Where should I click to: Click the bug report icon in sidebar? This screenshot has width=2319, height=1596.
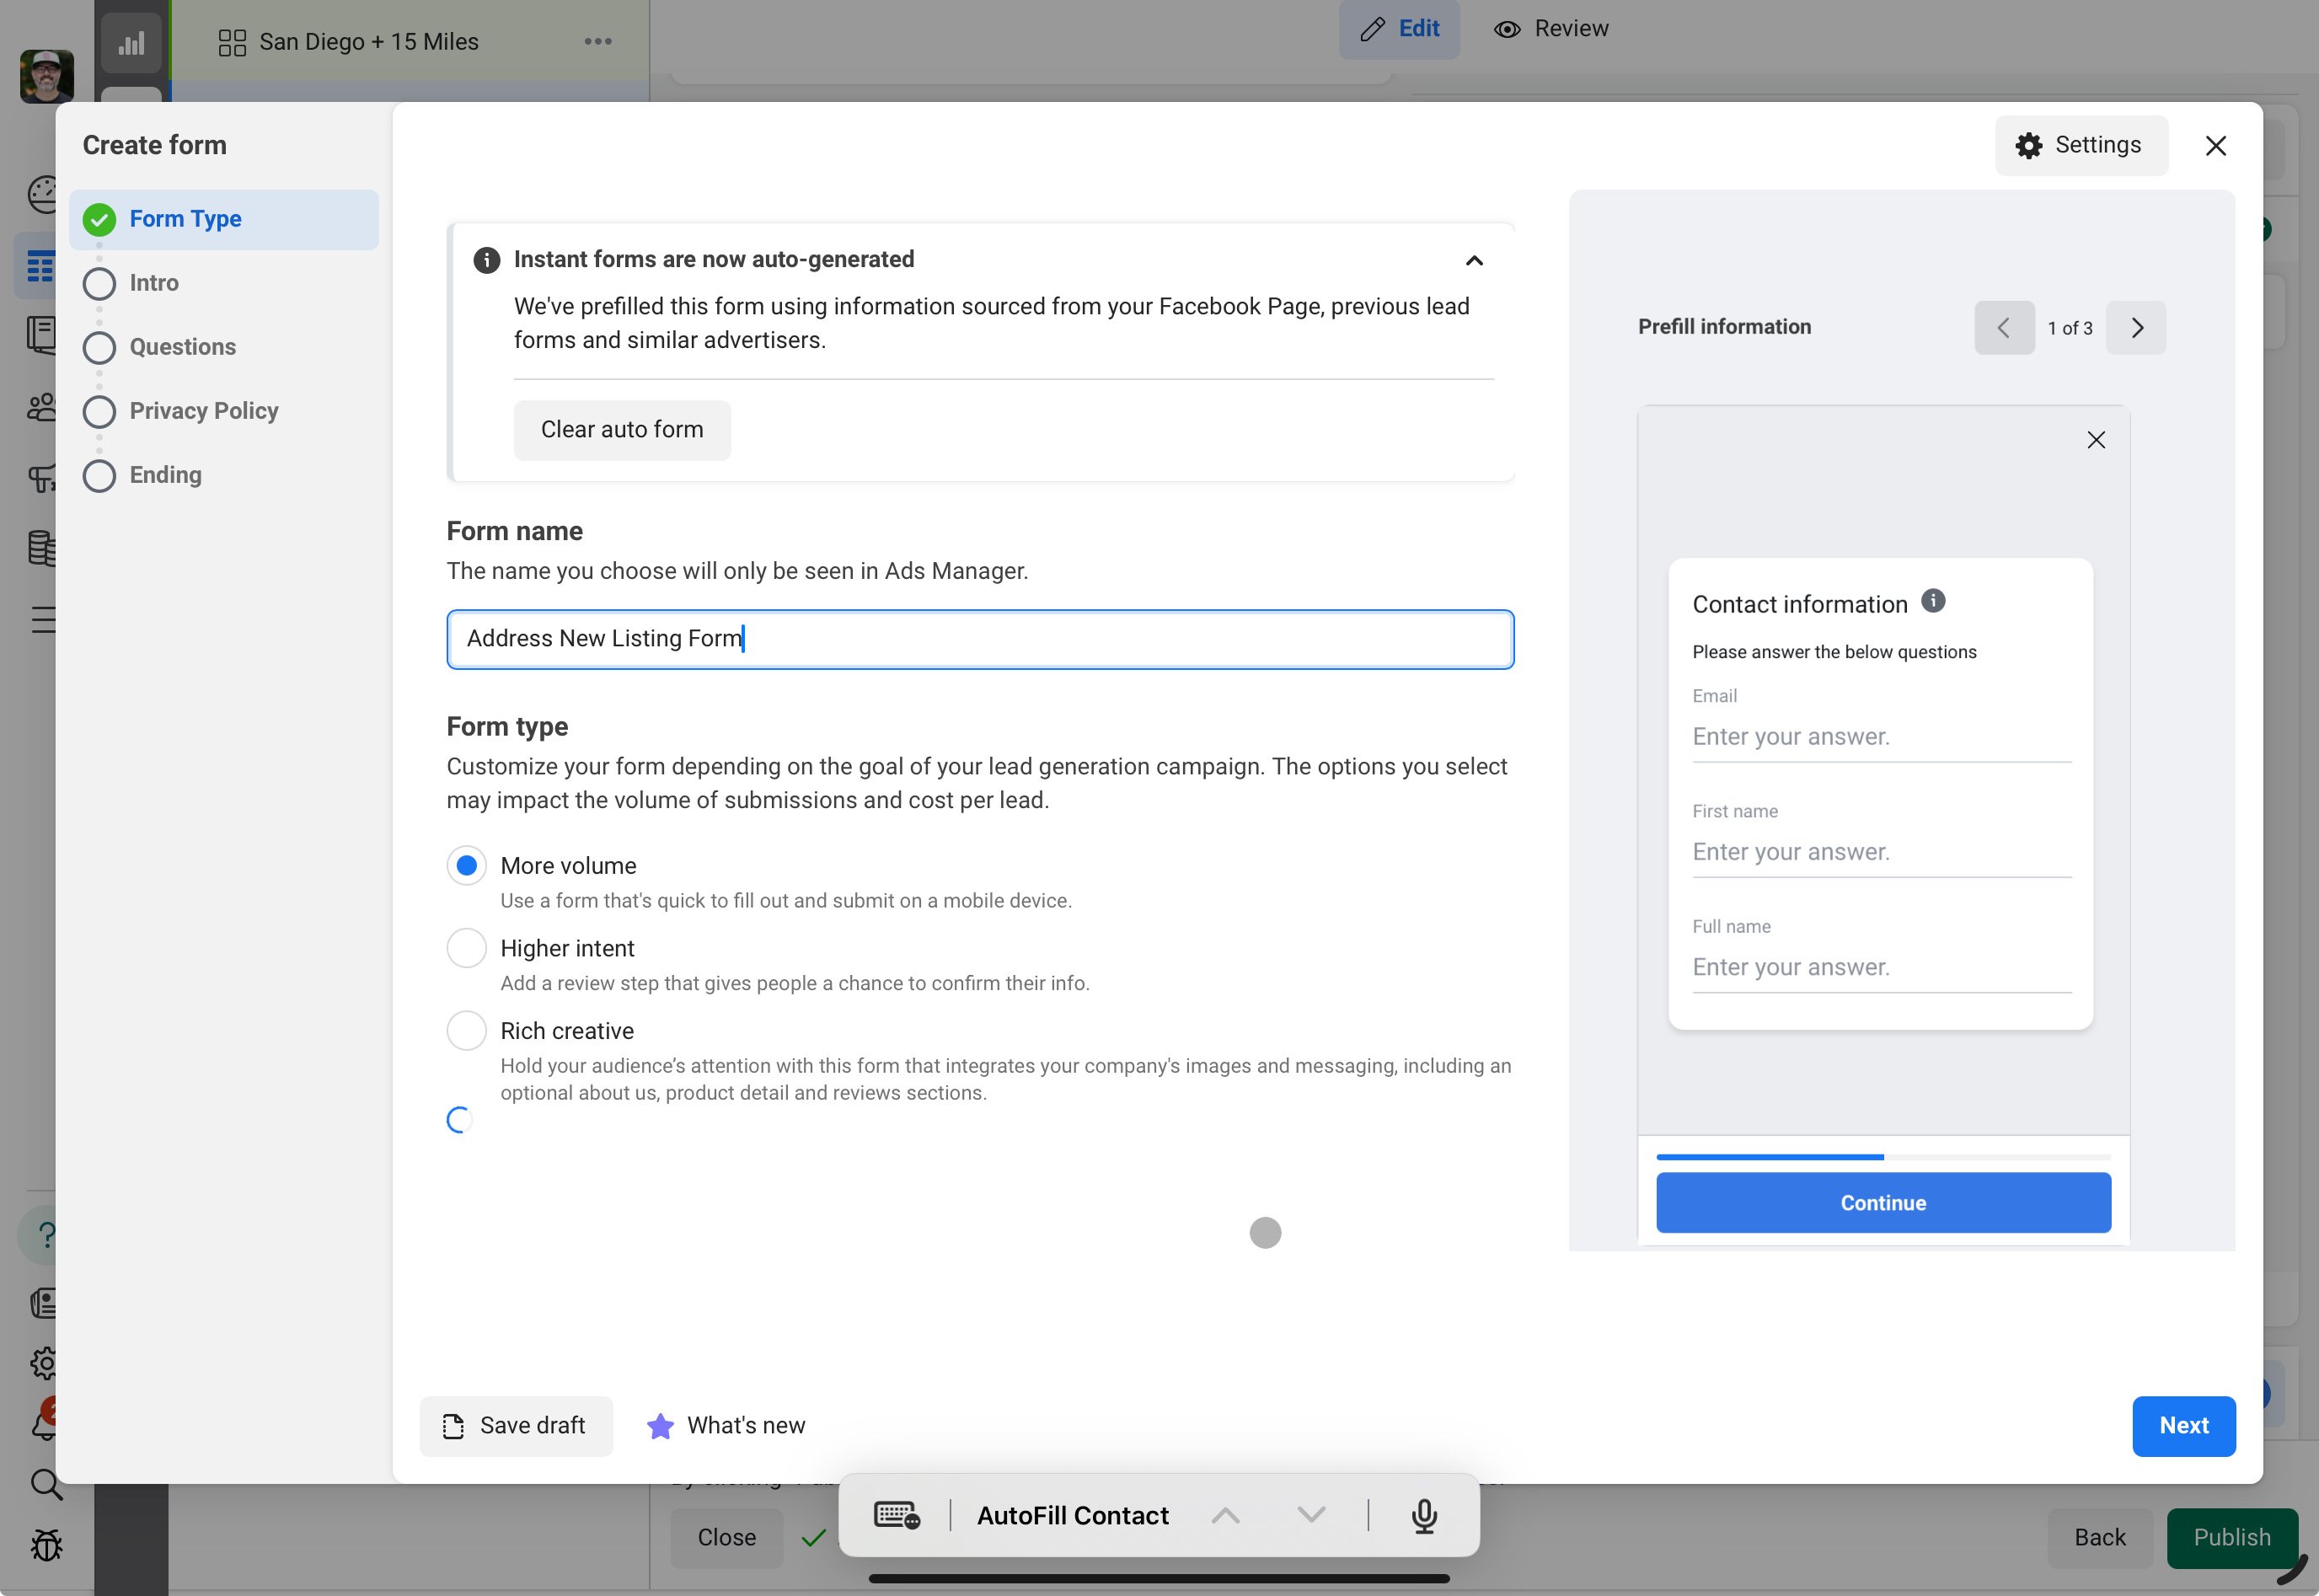45,1546
